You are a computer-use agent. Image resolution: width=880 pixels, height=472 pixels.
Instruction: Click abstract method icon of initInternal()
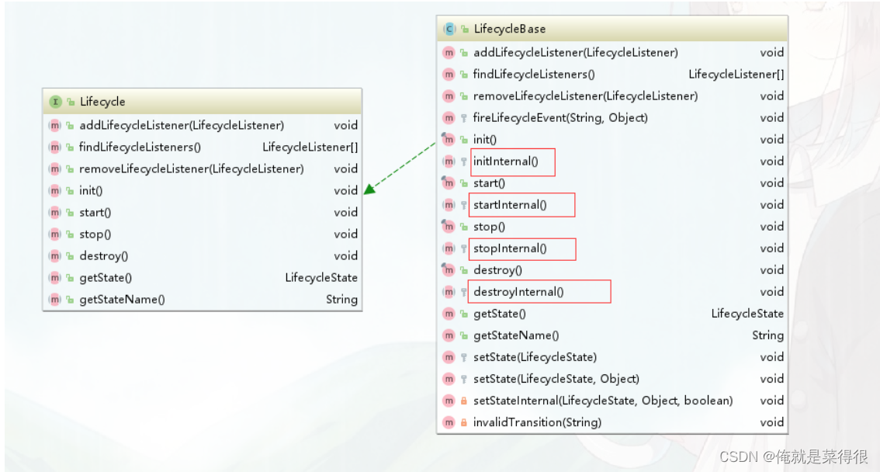[x=449, y=161]
